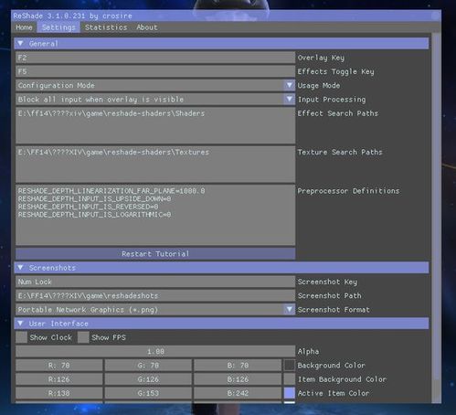Viewport: 456px width, 415px height.
Task: Click the Effects Toggle Key field showing F5
Action: pyautogui.click(x=155, y=71)
